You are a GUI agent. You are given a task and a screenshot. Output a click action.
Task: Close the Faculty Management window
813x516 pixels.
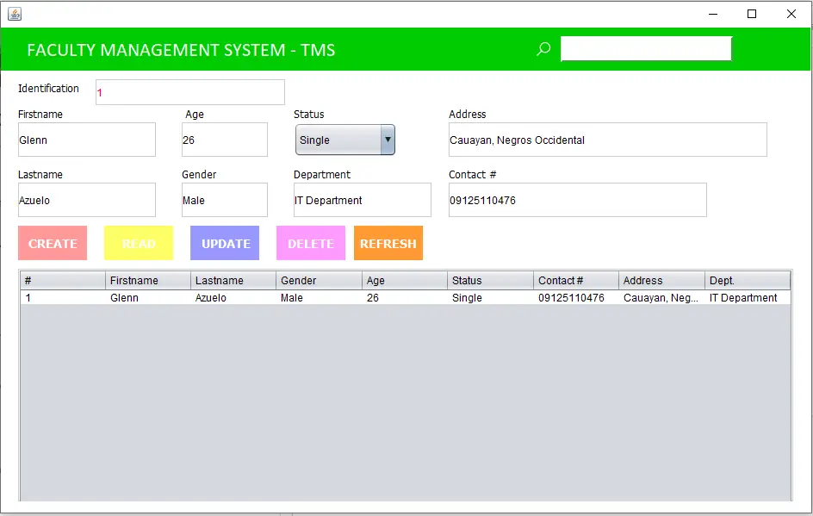(x=791, y=14)
